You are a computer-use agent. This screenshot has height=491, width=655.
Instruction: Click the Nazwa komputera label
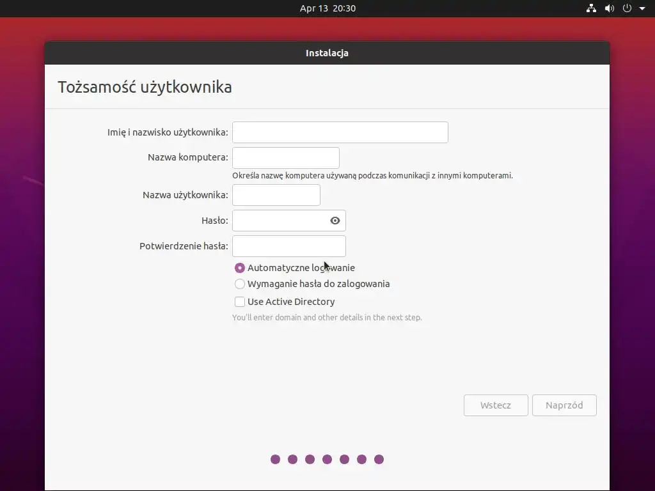[188, 157]
